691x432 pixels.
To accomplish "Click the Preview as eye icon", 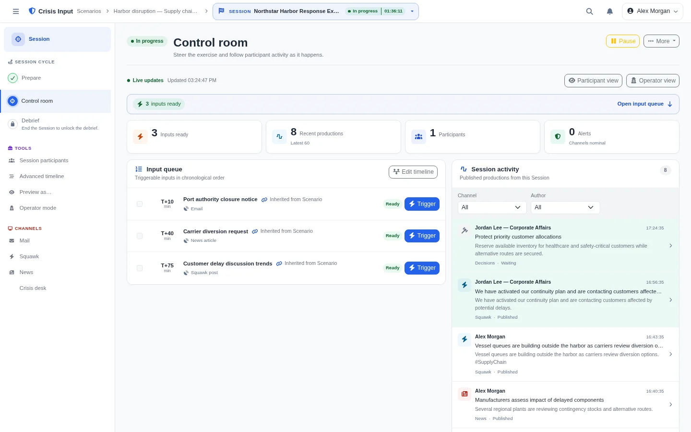I will (12, 192).
